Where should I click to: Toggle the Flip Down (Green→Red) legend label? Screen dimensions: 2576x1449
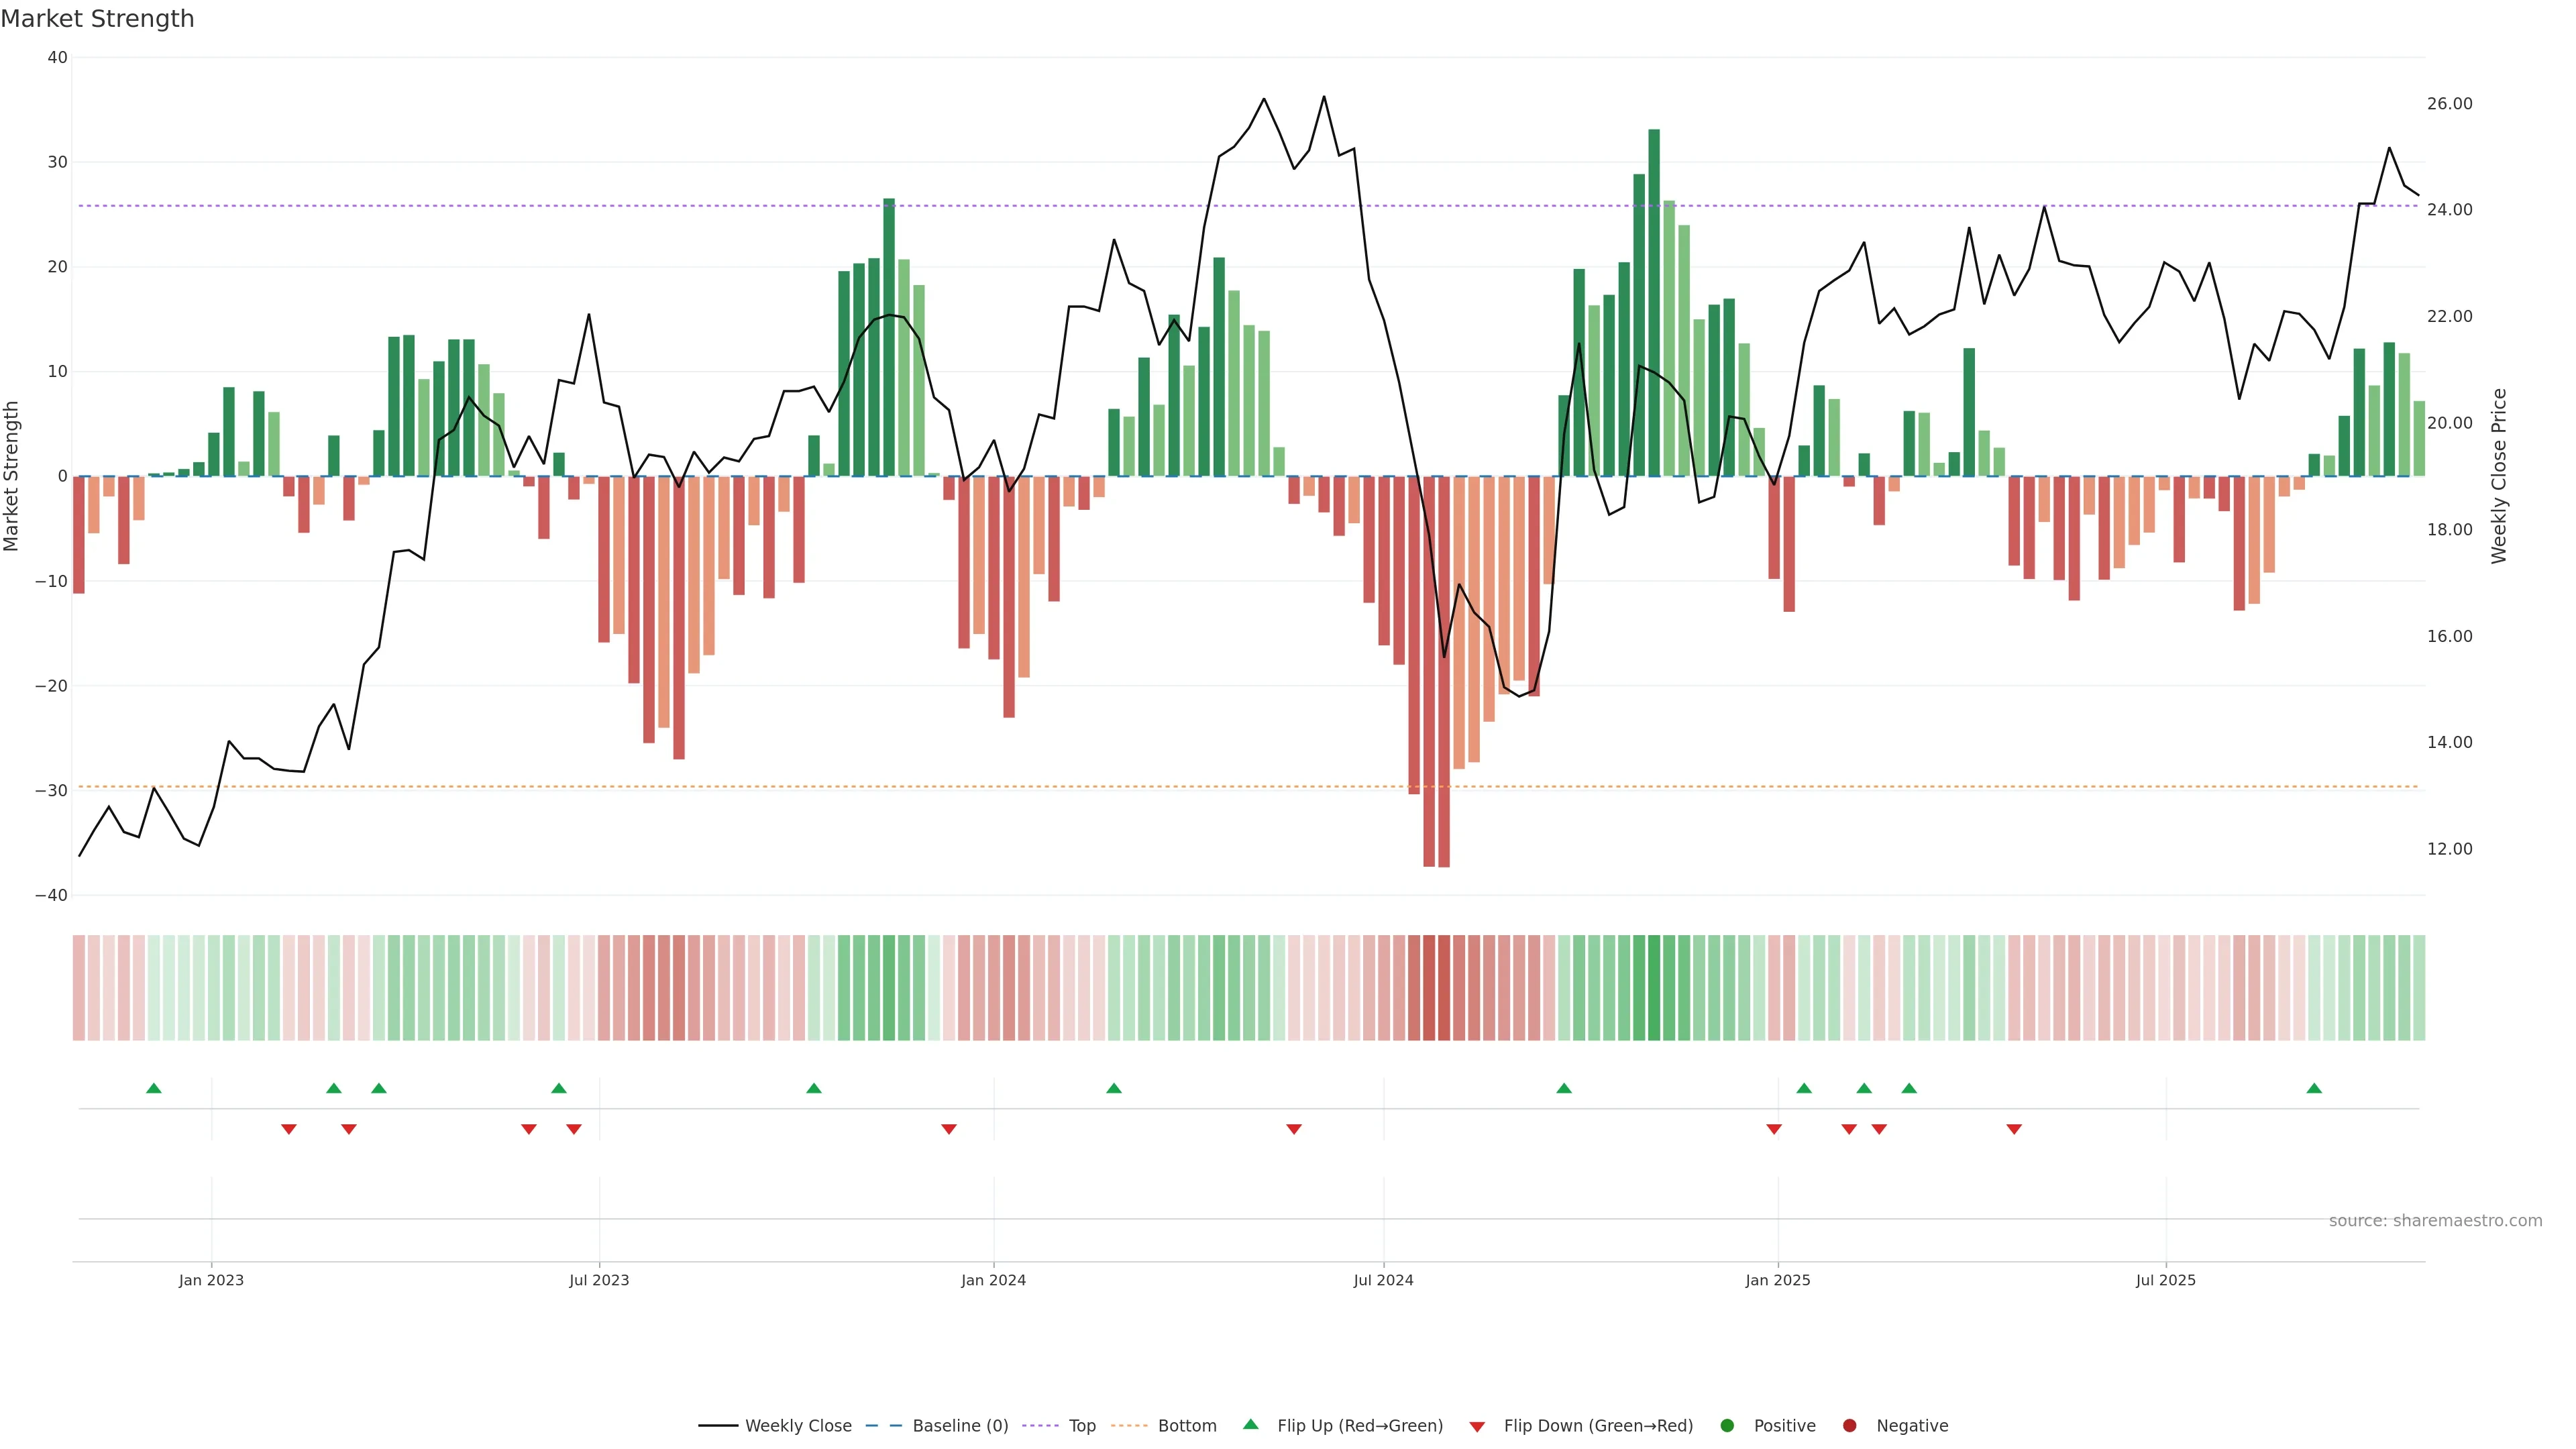coord(1598,1426)
